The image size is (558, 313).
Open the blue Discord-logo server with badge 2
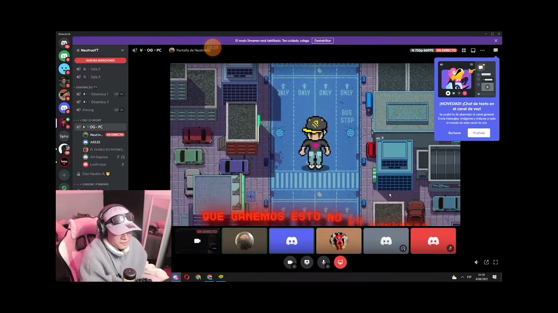[x=64, y=108]
